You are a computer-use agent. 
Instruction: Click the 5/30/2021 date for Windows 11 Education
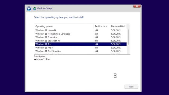tap(116, 37)
